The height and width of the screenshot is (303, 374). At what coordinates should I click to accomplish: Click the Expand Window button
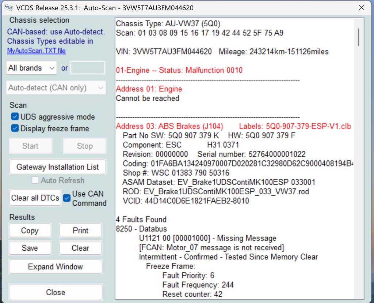click(56, 266)
